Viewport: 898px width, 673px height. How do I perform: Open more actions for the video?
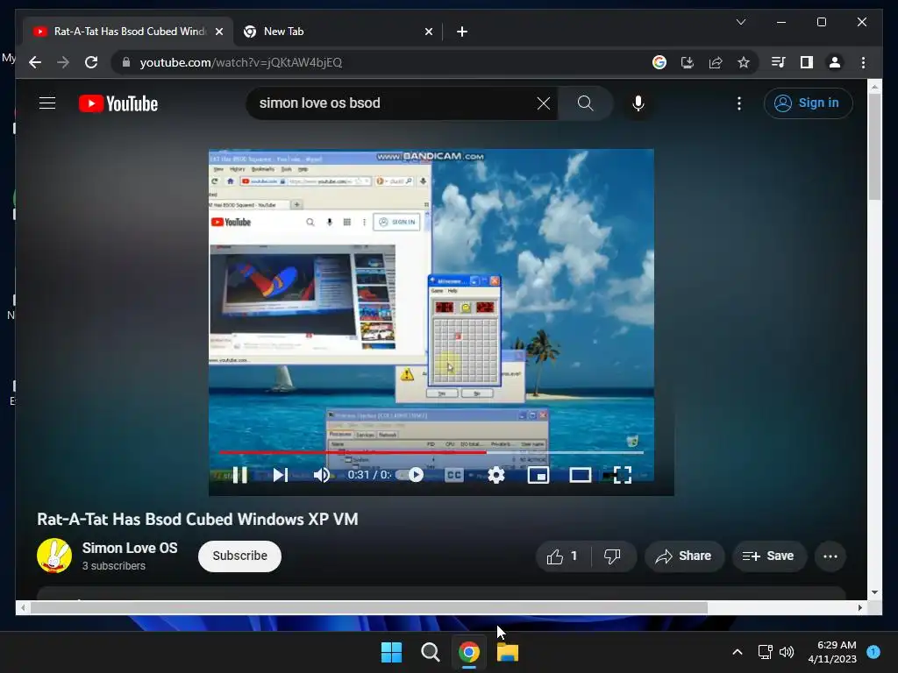830,556
